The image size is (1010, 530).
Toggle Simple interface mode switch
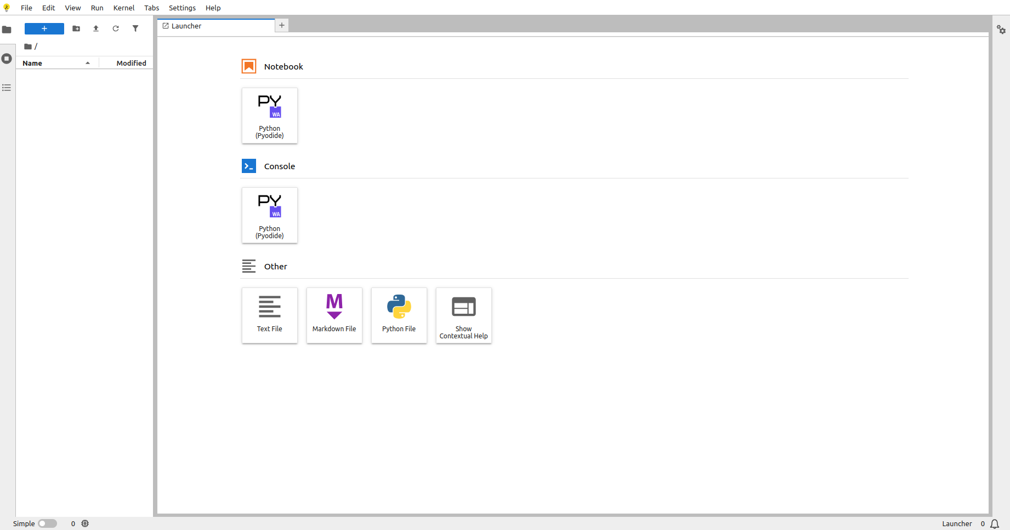[x=48, y=523]
